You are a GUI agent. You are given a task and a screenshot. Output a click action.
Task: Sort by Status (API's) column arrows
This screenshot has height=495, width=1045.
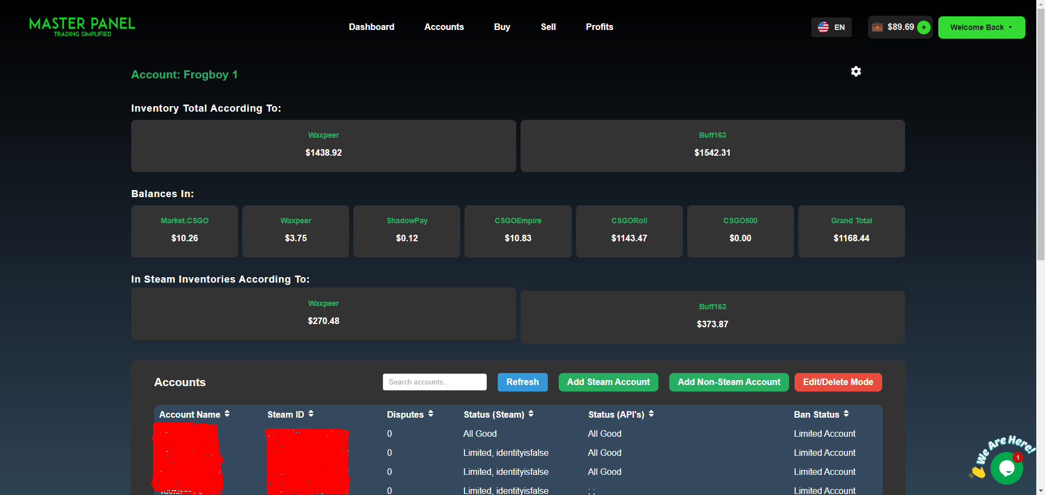coord(651,414)
